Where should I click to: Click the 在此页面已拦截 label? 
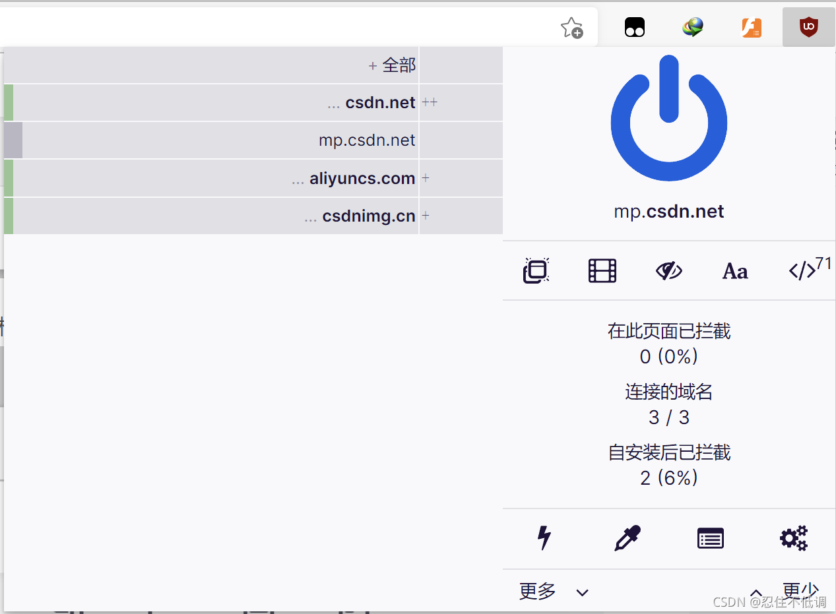coord(669,330)
